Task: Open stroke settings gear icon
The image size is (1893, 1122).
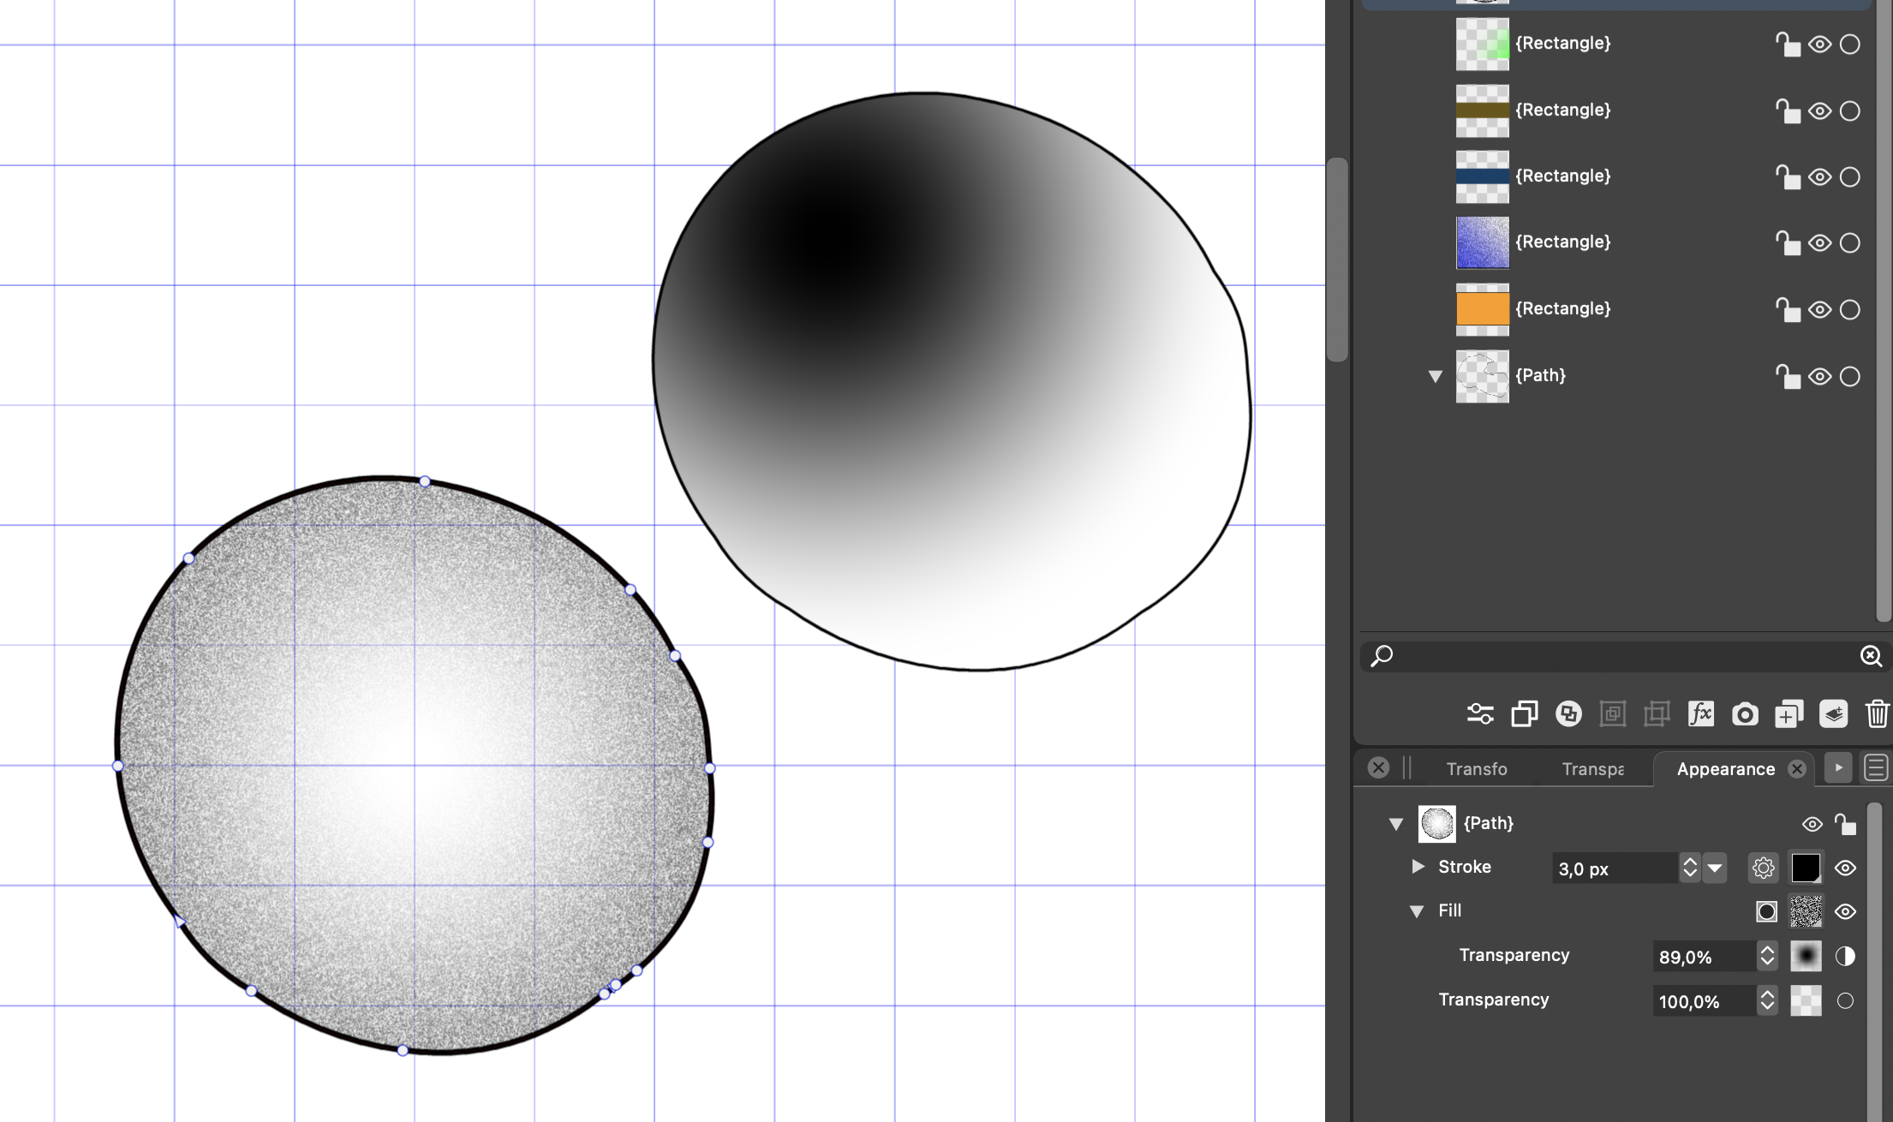Action: [1763, 868]
